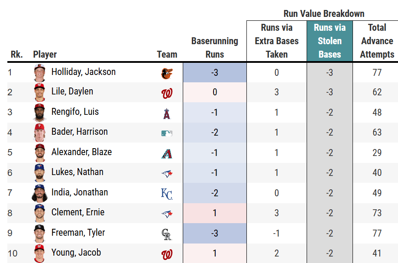Open Jackson Holliday's headshot photo
This screenshot has width=398, height=263.
click(39, 72)
